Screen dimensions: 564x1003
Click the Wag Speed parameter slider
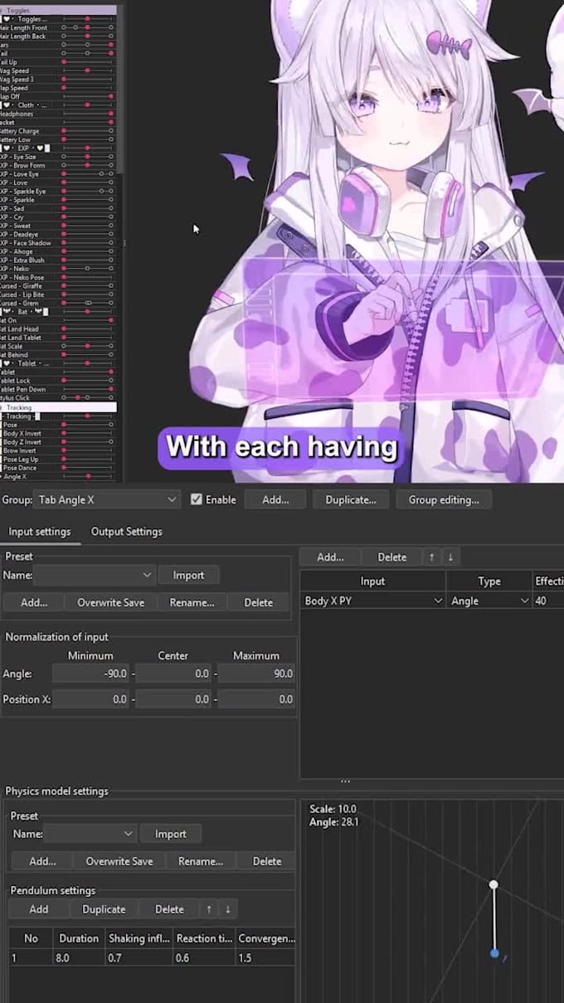[87, 71]
